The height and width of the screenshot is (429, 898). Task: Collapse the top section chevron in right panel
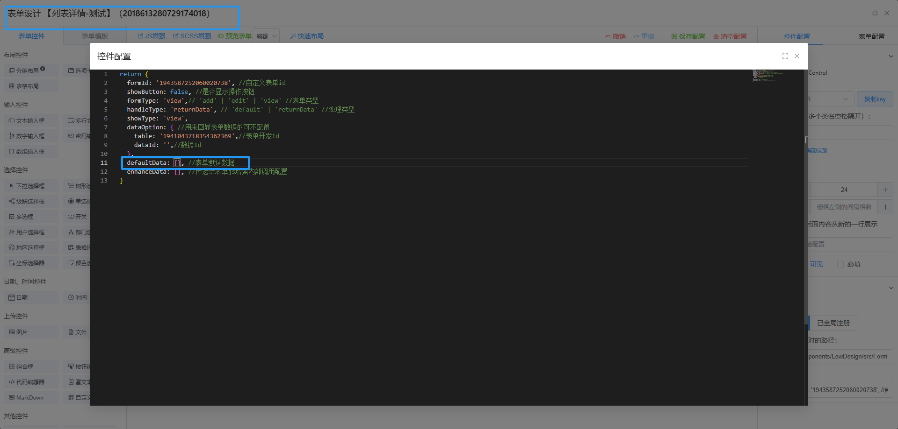(891, 56)
